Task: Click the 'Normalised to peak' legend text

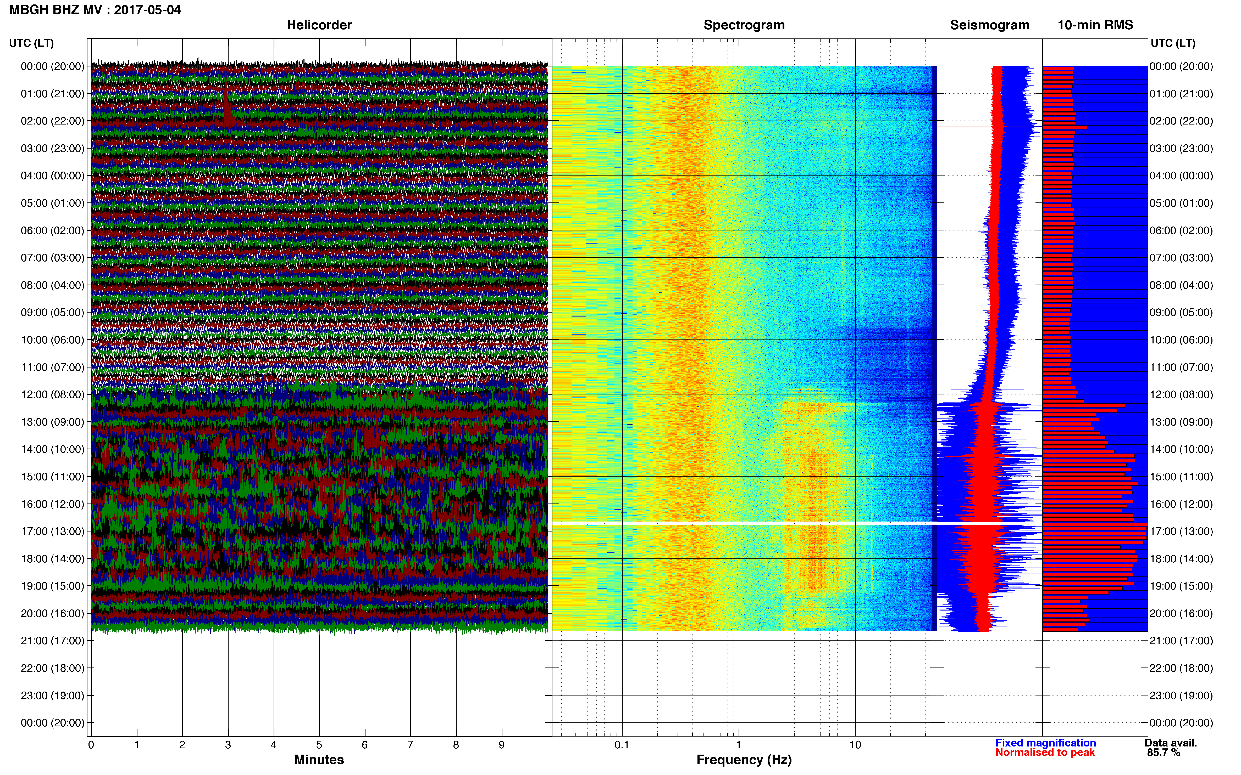Action: pos(1045,753)
